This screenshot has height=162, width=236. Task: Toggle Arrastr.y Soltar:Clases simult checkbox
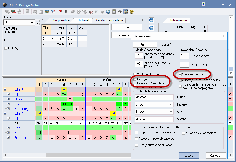coord(180,80)
